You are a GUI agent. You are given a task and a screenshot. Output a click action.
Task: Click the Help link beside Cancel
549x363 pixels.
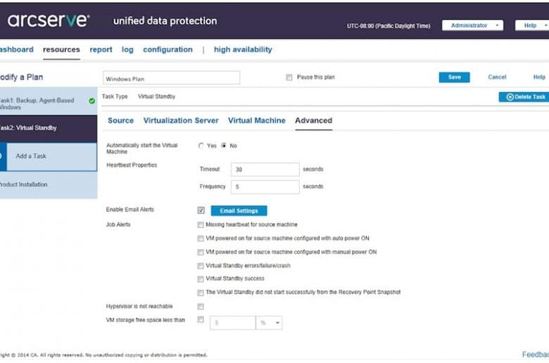pos(539,77)
